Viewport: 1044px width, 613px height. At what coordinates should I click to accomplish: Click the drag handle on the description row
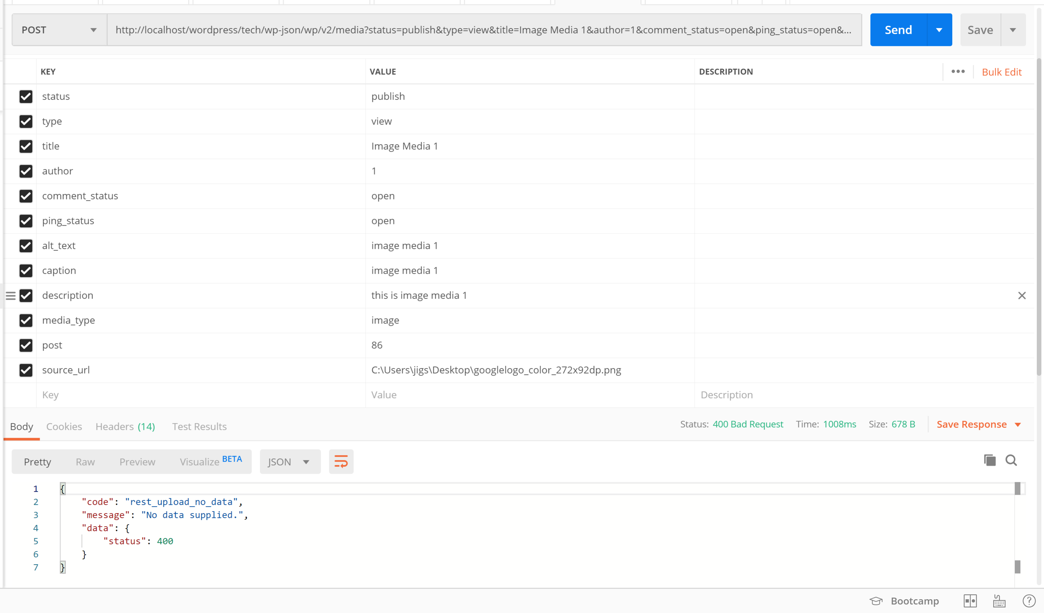tap(11, 296)
